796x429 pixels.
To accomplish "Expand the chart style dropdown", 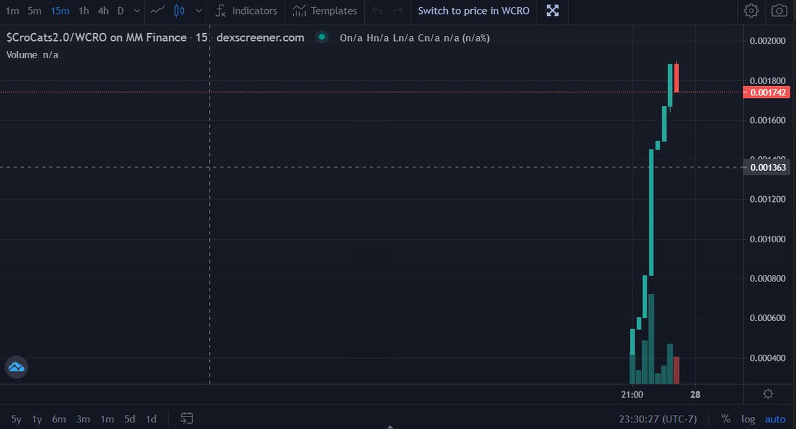I will coord(198,11).
